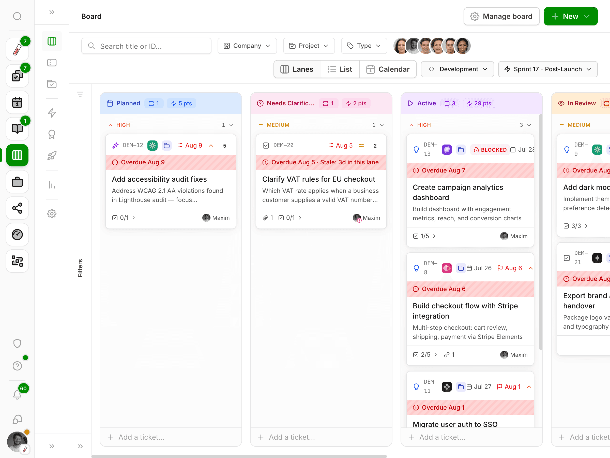Open the Company filter dropdown

point(247,46)
